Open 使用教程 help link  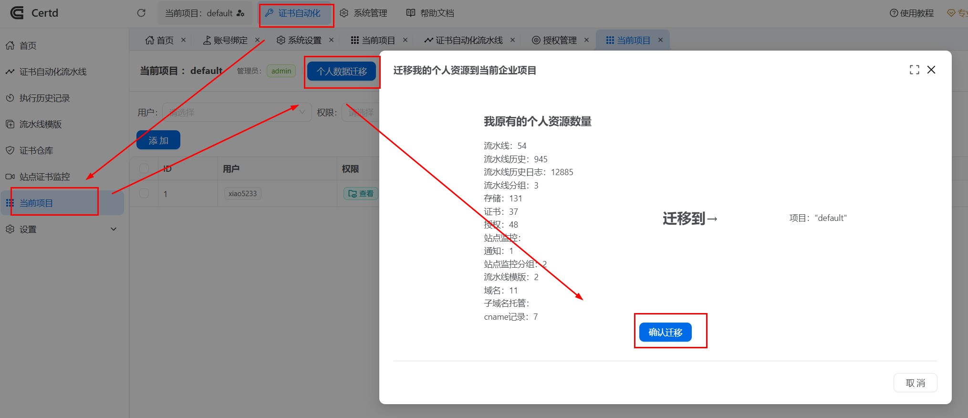tap(912, 13)
